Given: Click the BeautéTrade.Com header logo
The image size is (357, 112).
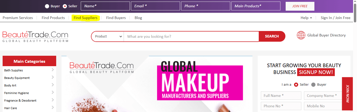Looking at the screenshot, I should point(35,36).
